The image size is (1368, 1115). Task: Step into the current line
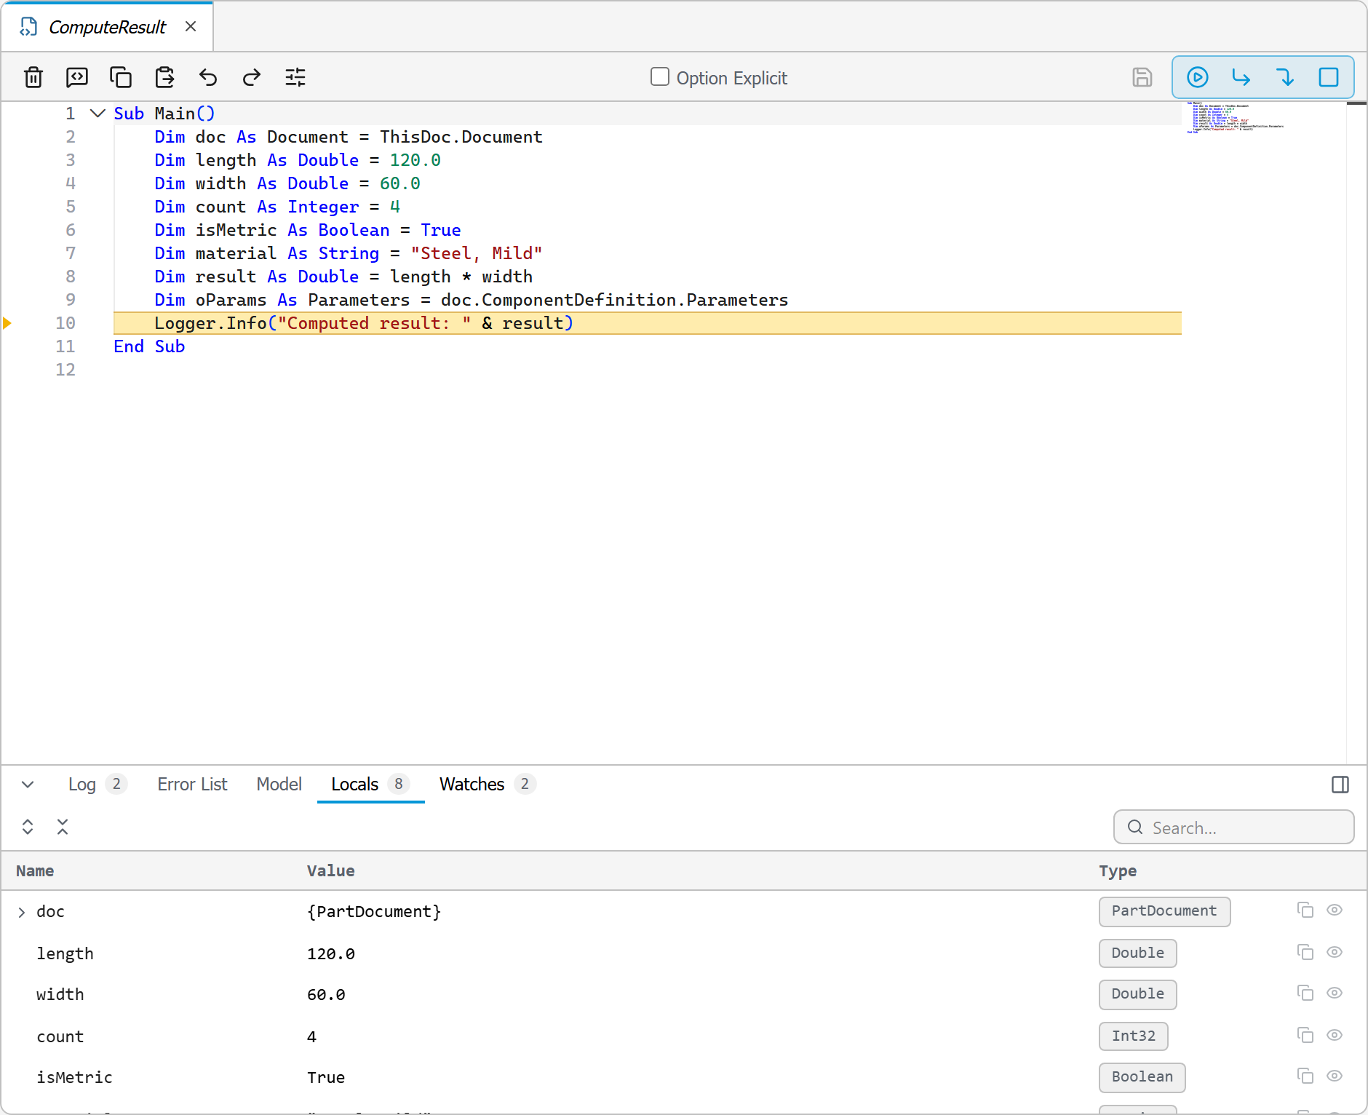1285,77
